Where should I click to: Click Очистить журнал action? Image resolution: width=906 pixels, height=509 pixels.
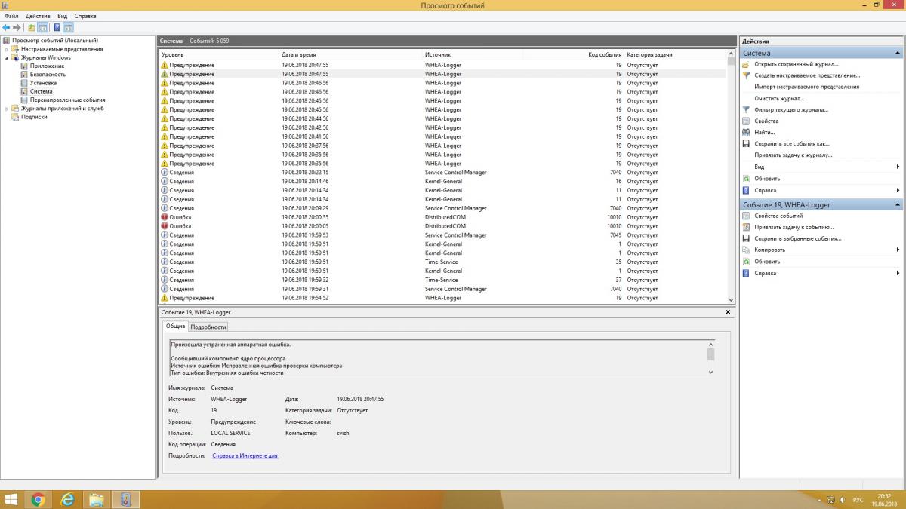pos(779,99)
